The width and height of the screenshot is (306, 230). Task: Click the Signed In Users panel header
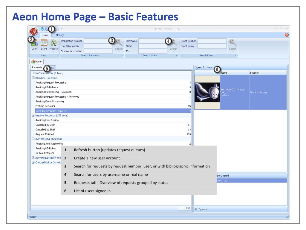click(241, 67)
